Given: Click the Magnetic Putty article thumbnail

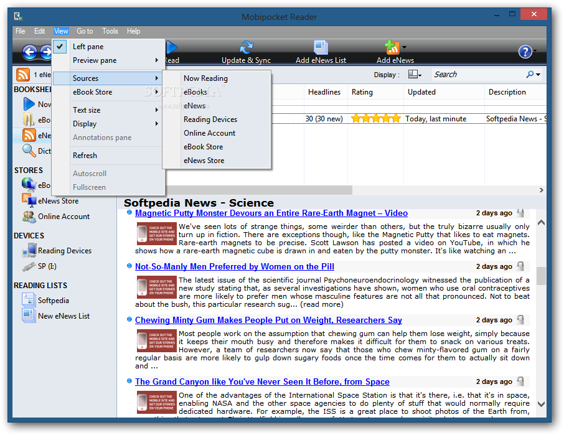Looking at the screenshot, I should point(156,233).
